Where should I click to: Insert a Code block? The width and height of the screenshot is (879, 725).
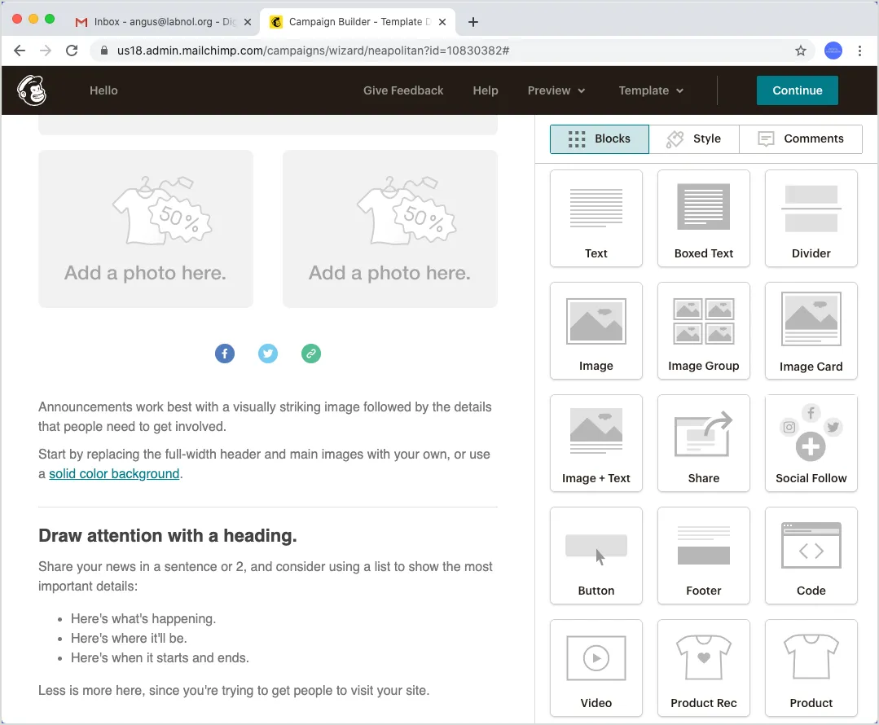pyautogui.click(x=811, y=556)
